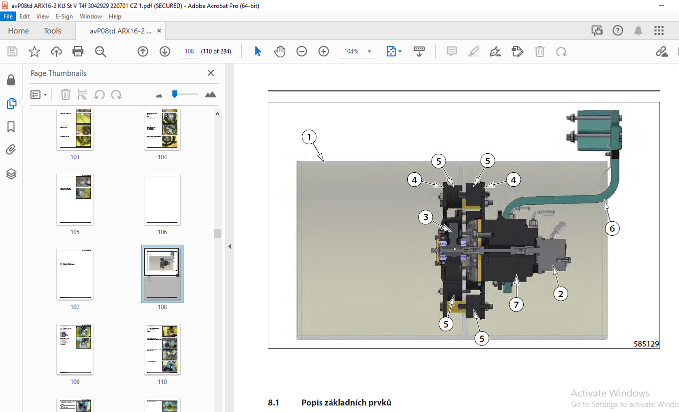Enlarge thumbnail size large mountains icon

210,94
